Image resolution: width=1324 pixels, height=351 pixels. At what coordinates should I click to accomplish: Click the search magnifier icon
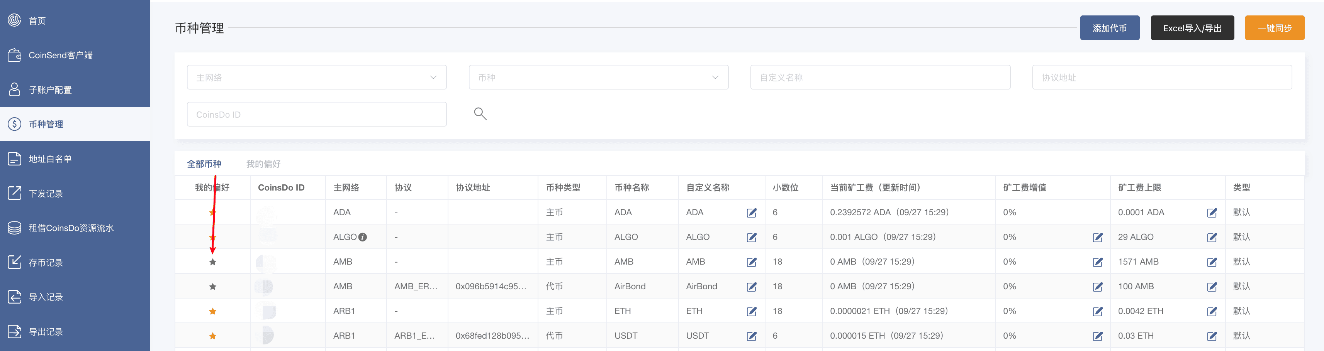480,113
